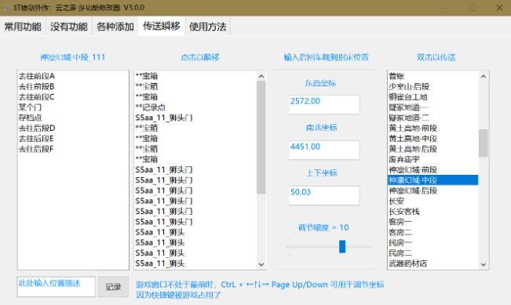Screen dimensions: 511x305
Task: Click the middle list scrollbar thumb
Action: coord(261,137)
